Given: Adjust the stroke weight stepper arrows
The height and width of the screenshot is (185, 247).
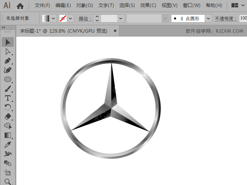Looking at the screenshot, I should click(x=97, y=19).
